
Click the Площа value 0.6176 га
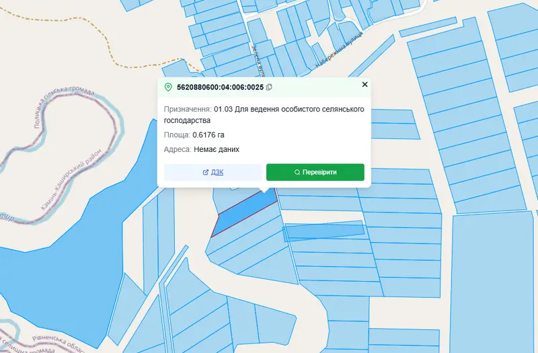tap(208, 135)
